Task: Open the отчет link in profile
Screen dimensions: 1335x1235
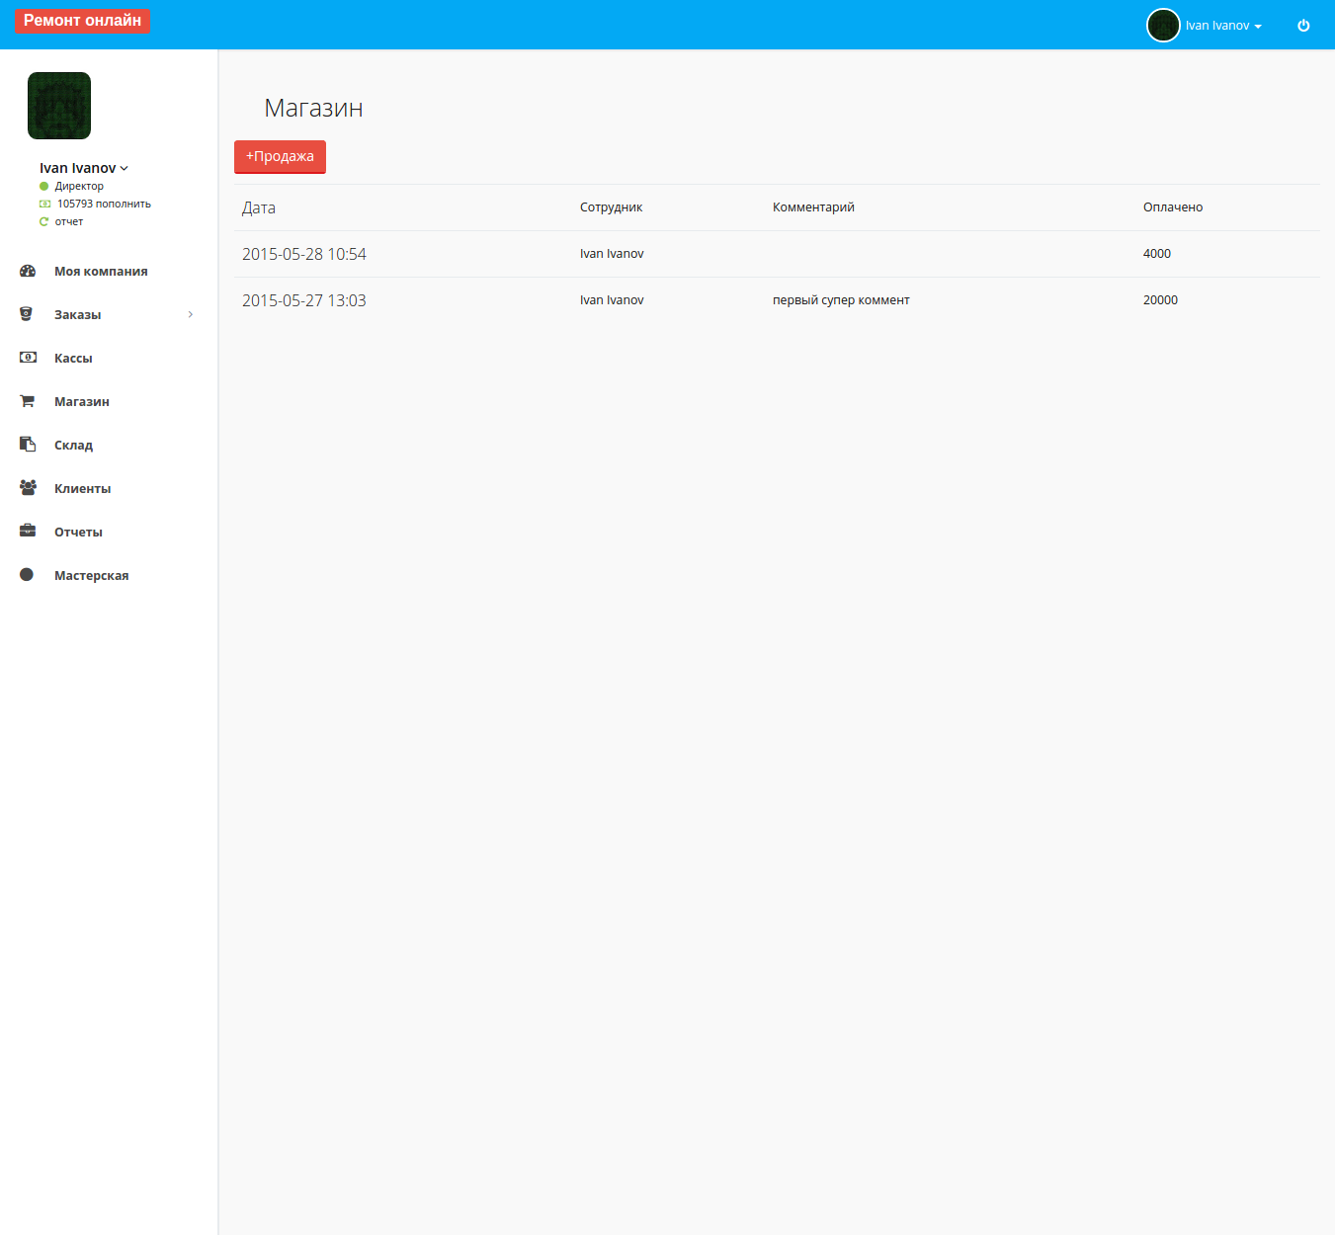Action: coord(69,221)
